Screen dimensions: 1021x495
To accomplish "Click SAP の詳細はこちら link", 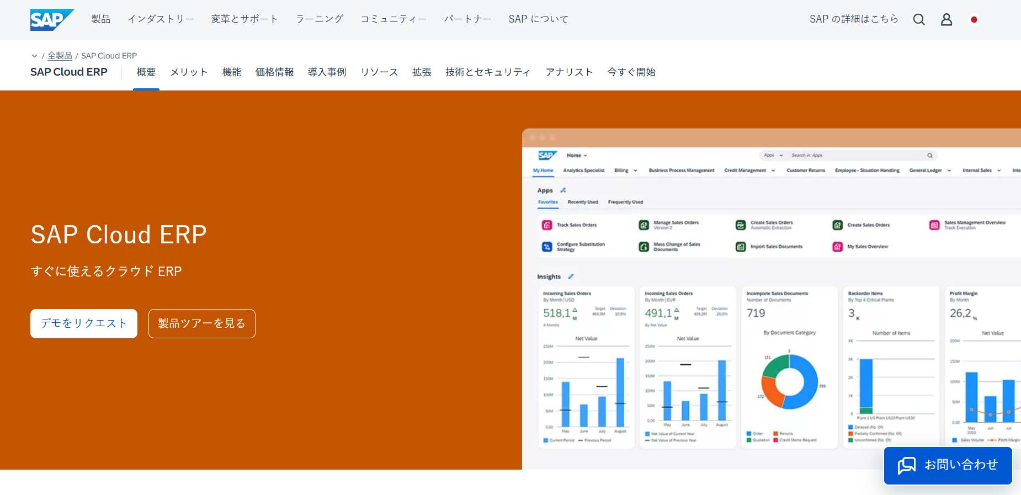I will click(854, 19).
